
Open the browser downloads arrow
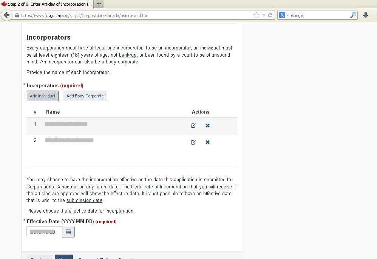[x=365, y=15]
